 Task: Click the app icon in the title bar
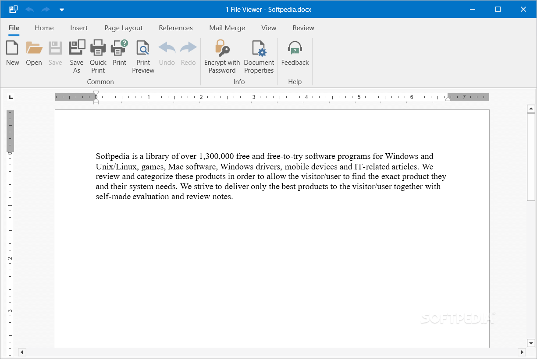pyautogui.click(x=14, y=9)
